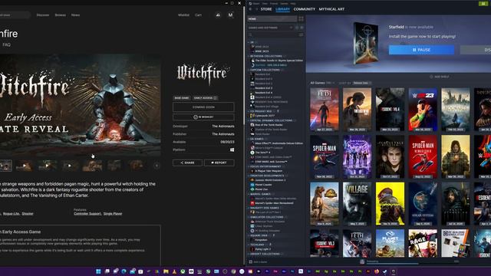
Task: Open the friends icon in the Epic store header
Action: (x=218, y=15)
